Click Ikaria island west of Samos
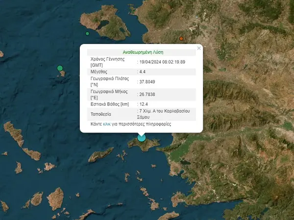This screenshot has width=294, height=220. pos(100,156)
